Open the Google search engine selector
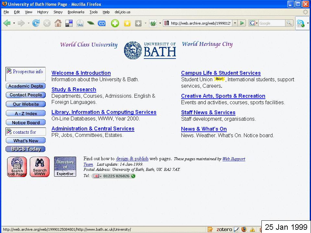 254,23
